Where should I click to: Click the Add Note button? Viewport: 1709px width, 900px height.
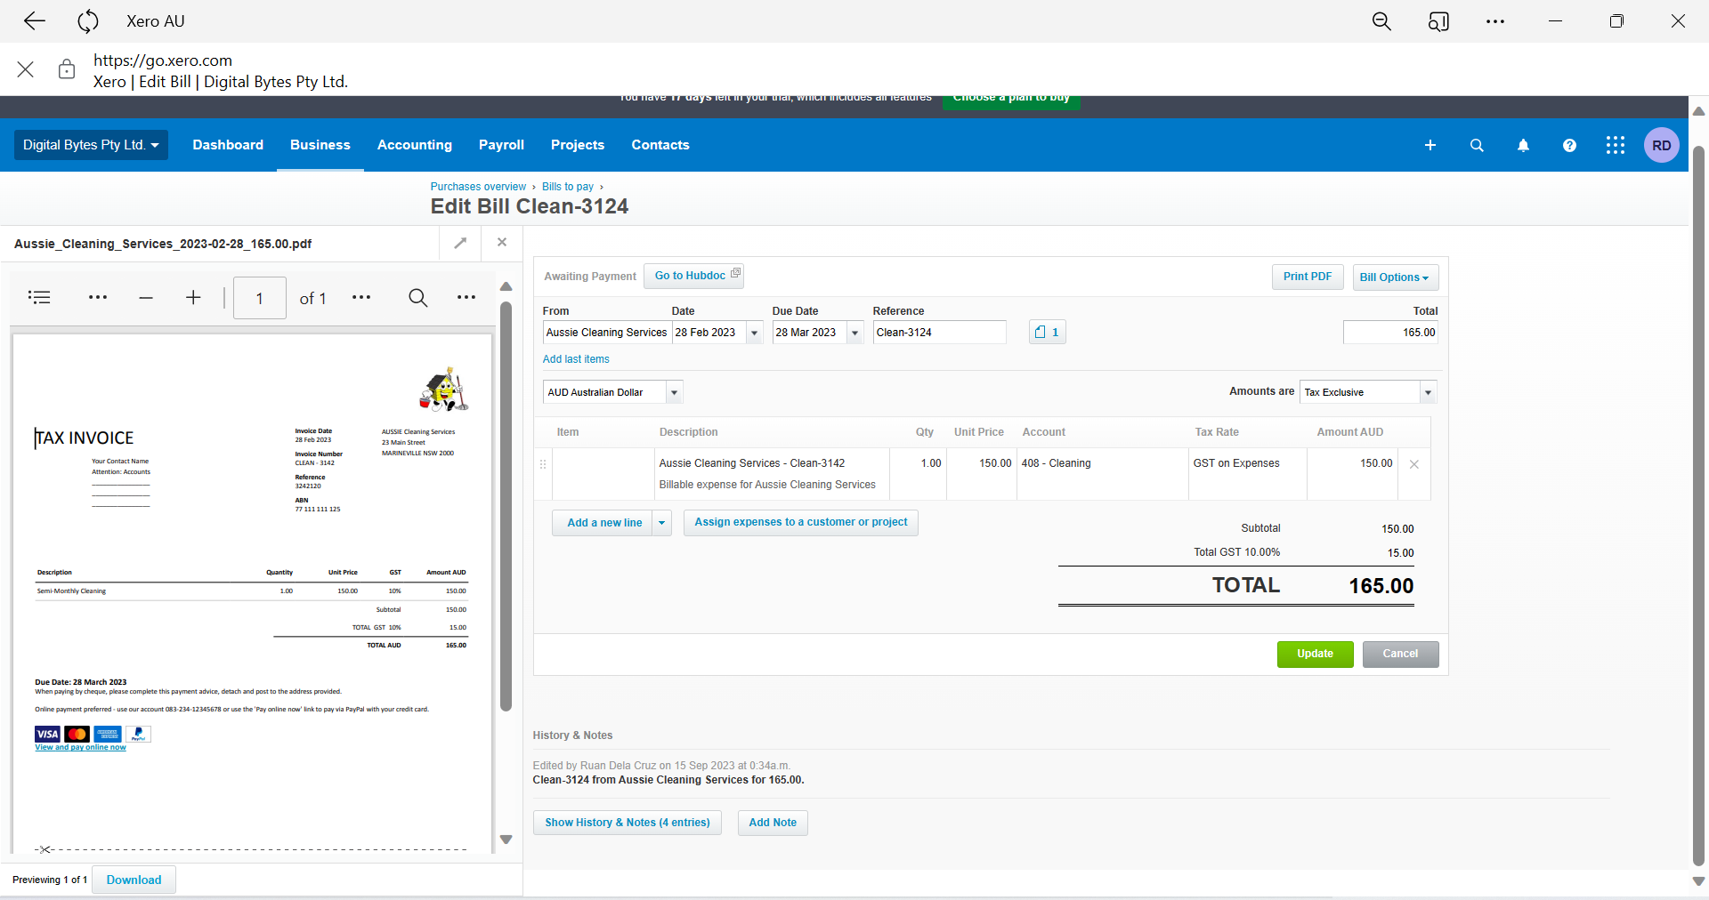(x=773, y=823)
